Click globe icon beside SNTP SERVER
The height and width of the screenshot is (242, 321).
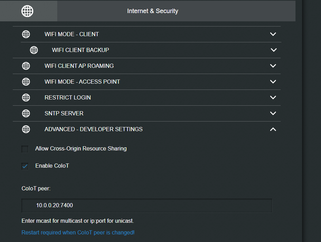[26, 113]
